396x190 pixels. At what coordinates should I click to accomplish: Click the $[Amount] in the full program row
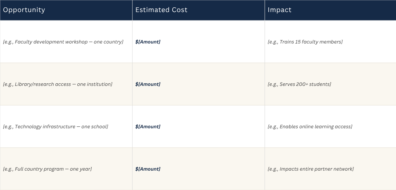(148, 169)
